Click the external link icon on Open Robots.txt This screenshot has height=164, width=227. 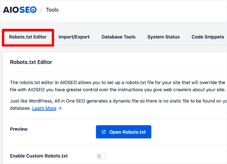(104, 132)
